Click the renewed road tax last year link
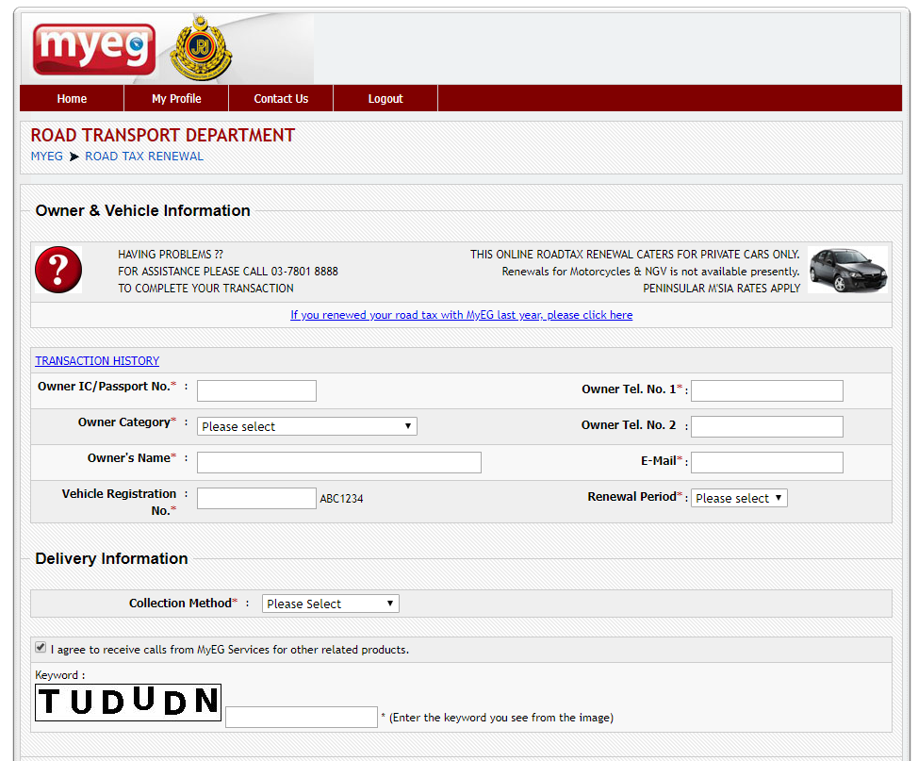Screen dimensions: 918x761 pos(461,315)
